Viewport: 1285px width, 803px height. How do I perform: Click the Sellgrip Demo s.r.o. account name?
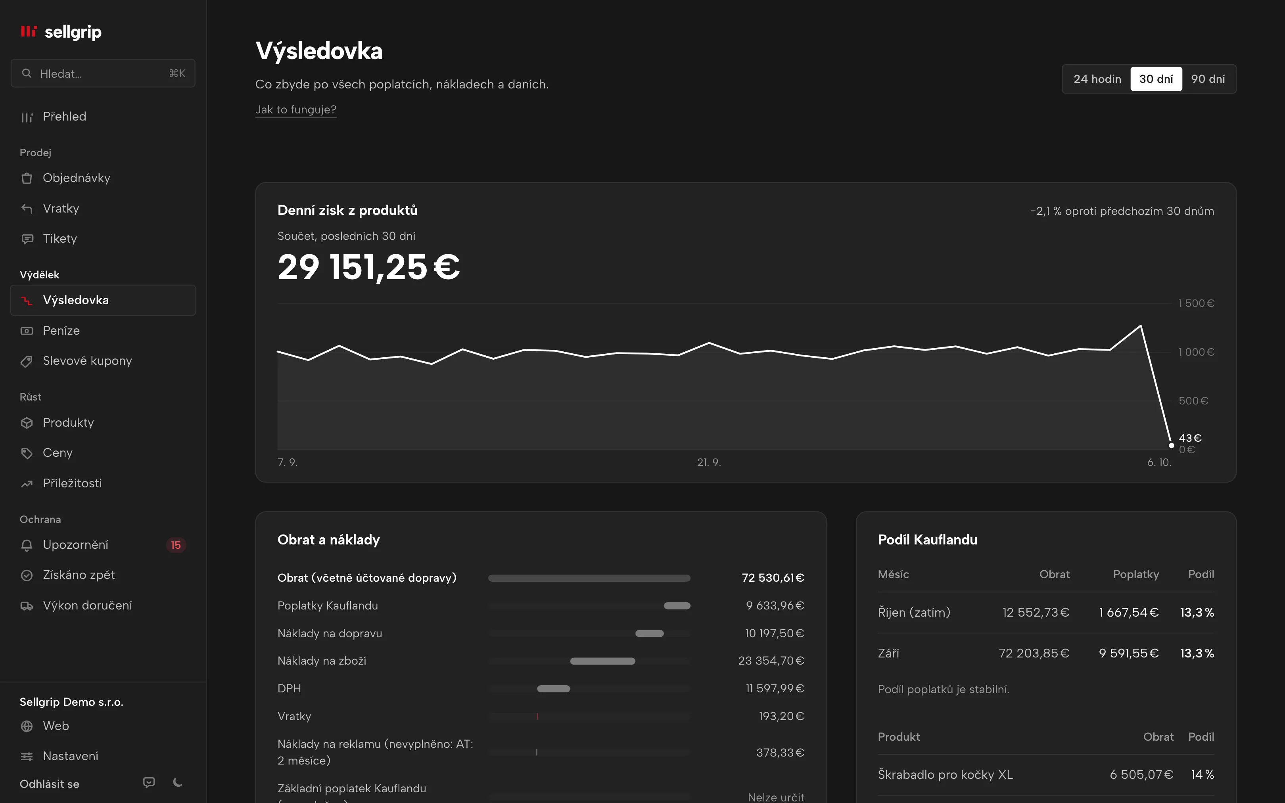pos(71,702)
